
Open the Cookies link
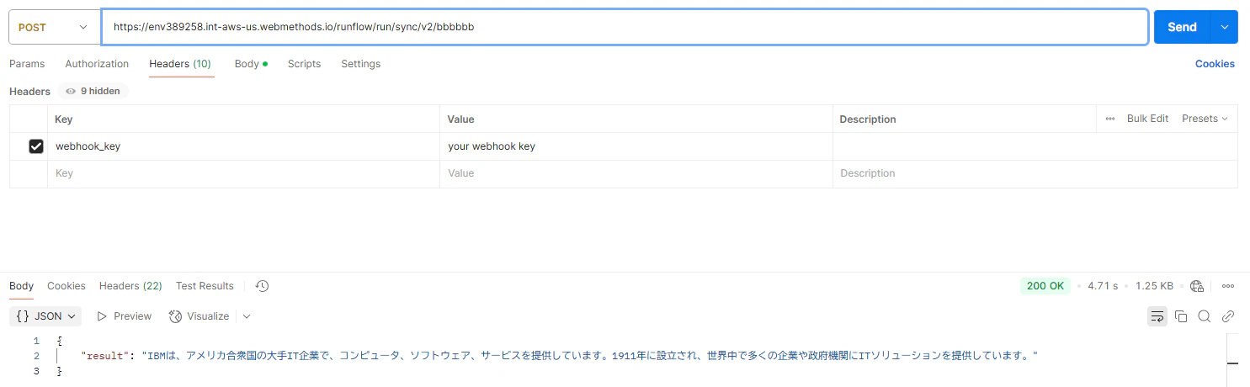click(1215, 64)
